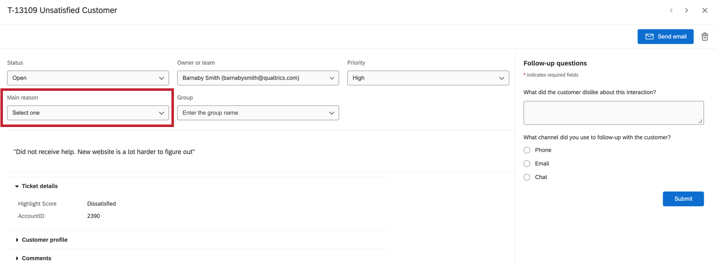Close the ticket panel
This screenshot has height=265, width=716.
[x=705, y=11]
